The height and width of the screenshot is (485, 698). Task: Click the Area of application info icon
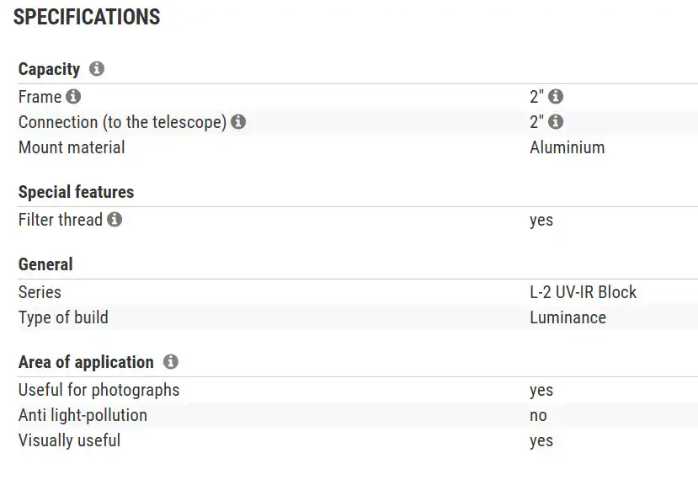click(171, 362)
